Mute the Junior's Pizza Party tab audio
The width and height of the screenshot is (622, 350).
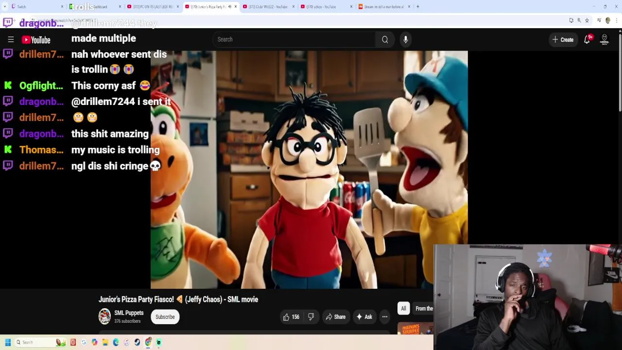[x=229, y=7]
